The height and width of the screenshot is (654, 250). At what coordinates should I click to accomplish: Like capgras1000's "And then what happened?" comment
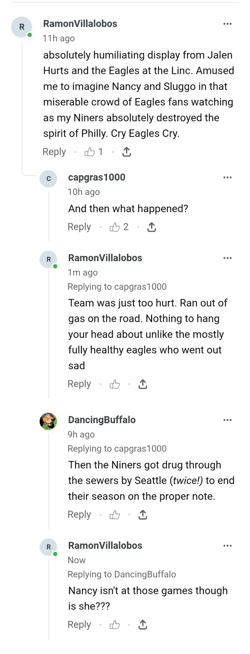click(115, 227)
